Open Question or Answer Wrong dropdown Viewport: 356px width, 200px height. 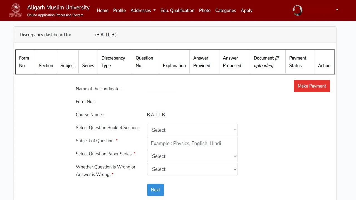point(192,169)
